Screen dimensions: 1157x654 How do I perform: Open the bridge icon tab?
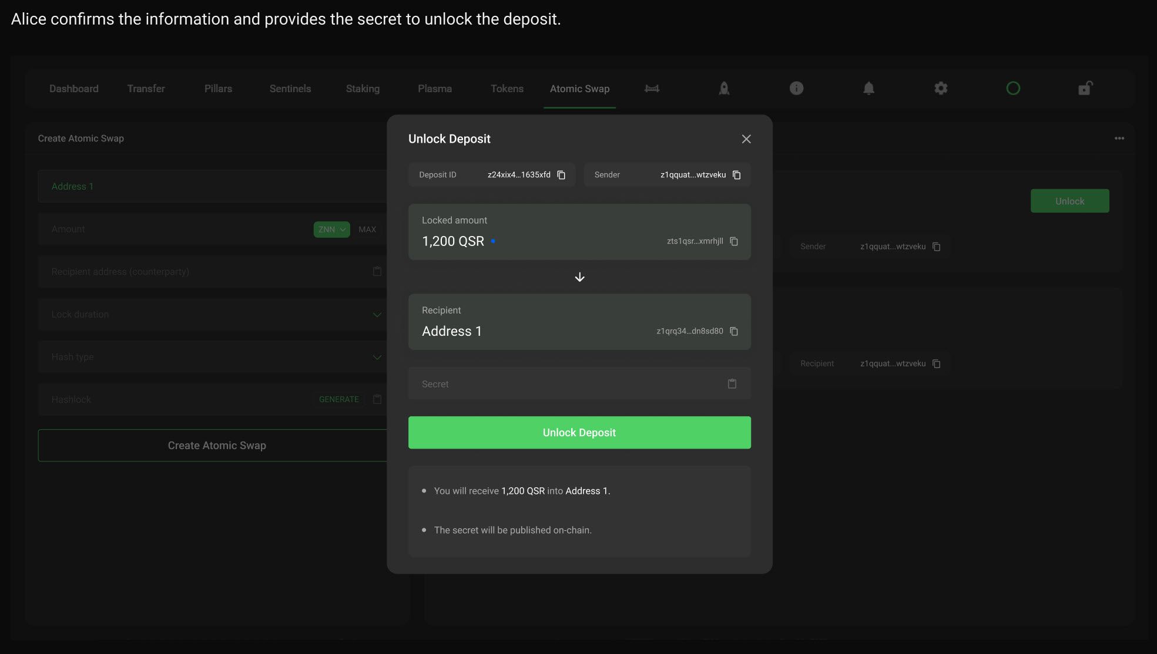point(652,89)
